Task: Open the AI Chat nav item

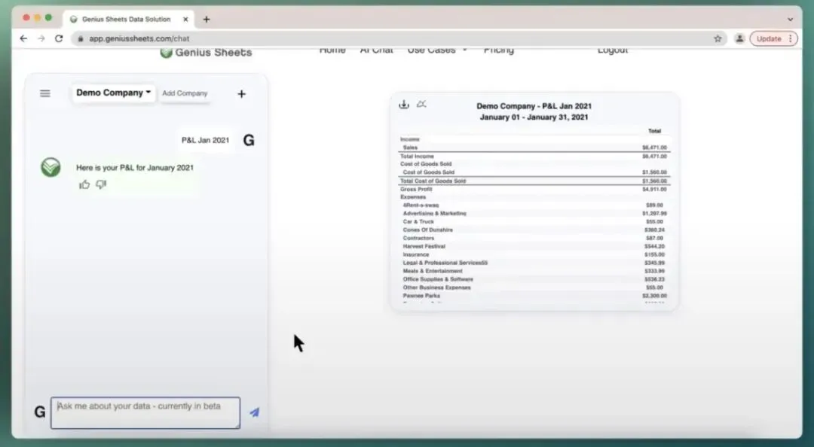Action: tap(376, 50)
